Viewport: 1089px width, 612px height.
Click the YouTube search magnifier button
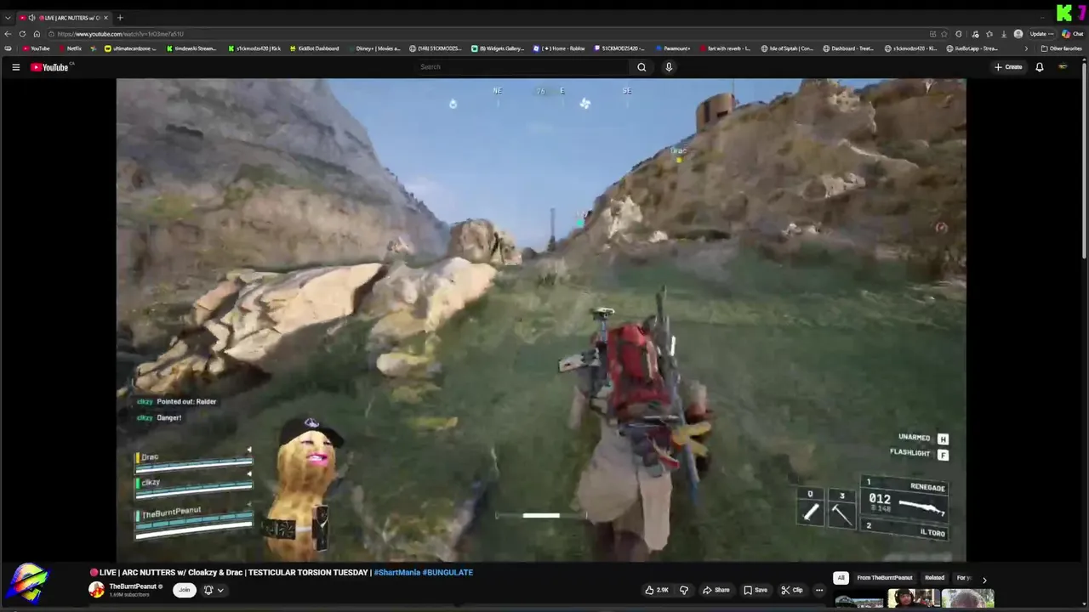coord(641,67)
